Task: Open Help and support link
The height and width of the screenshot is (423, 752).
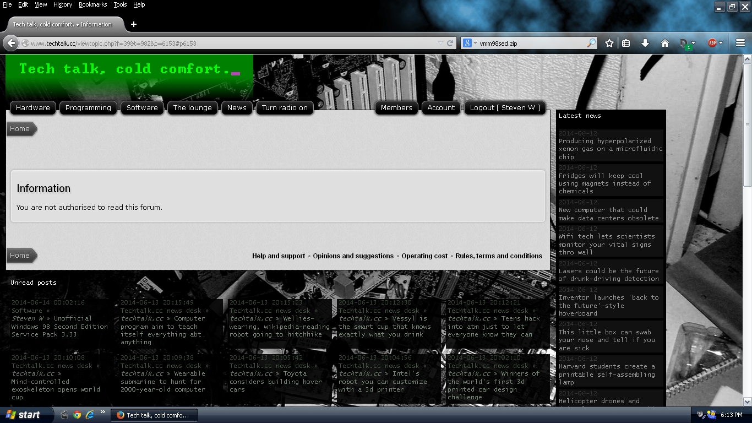Action: (279, 256)
